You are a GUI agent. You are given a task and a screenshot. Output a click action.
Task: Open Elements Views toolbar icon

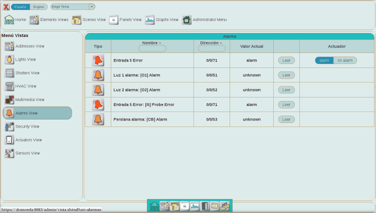tap(34, 20)
